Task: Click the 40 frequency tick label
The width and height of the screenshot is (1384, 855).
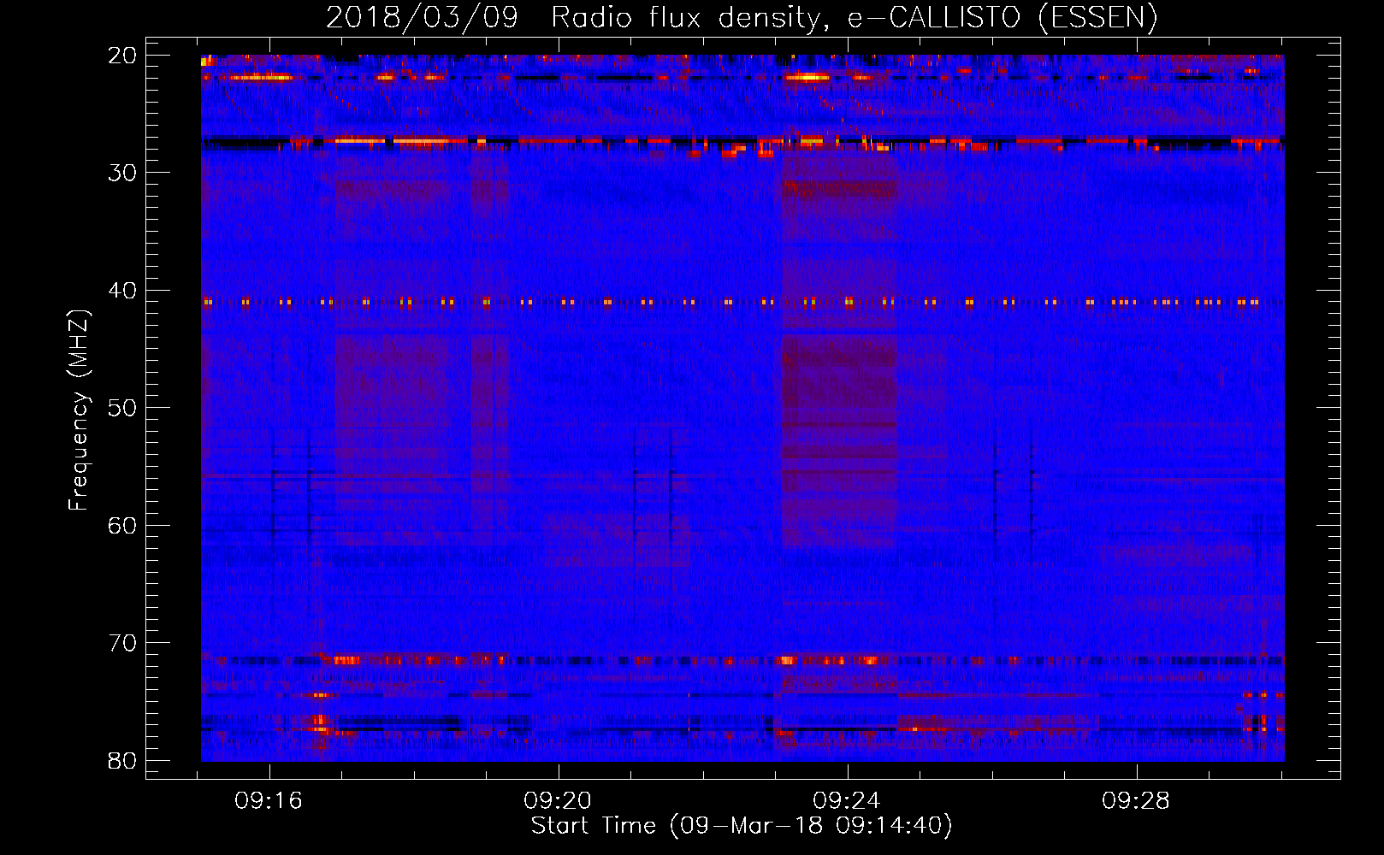Action: [x=122, y=291]
